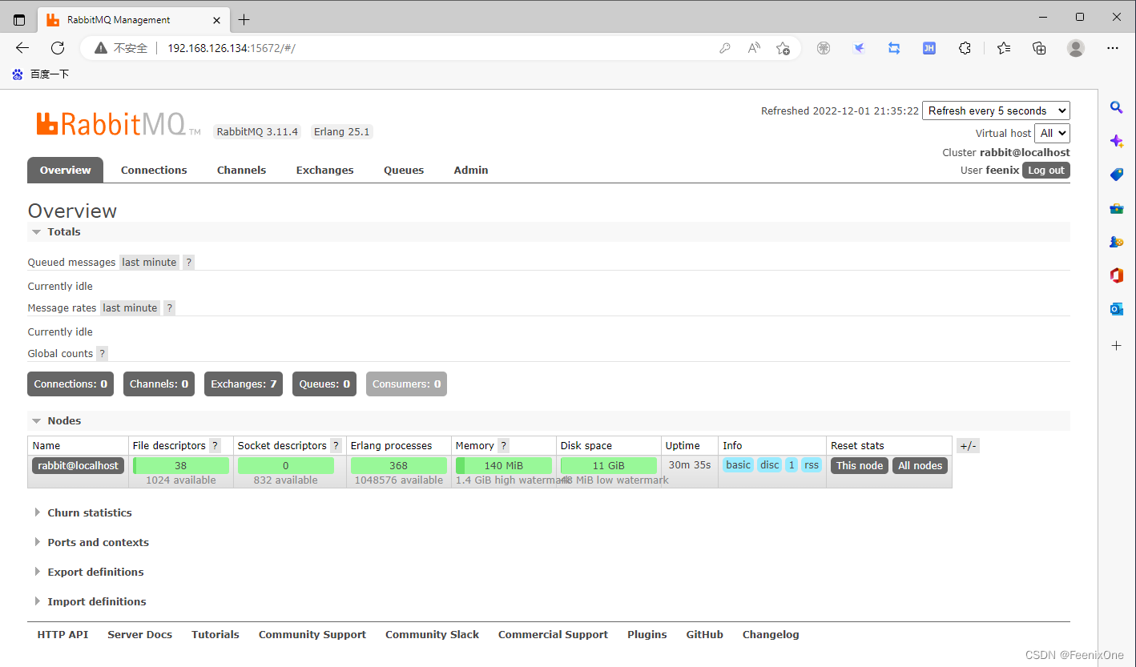Click the browser address bar URL
Screen dimensions: 1136x667
click(232, 48)
